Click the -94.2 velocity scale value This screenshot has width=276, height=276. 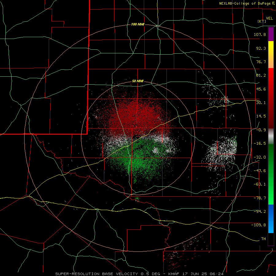(x=260, y=212)
